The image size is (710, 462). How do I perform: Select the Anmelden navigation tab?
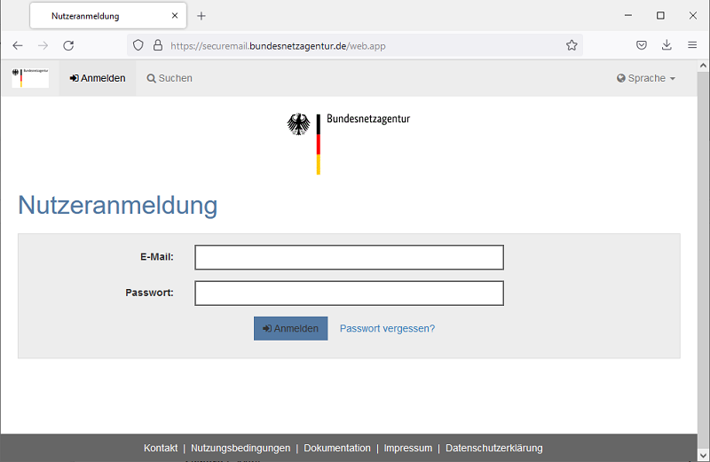click(98, 78)
